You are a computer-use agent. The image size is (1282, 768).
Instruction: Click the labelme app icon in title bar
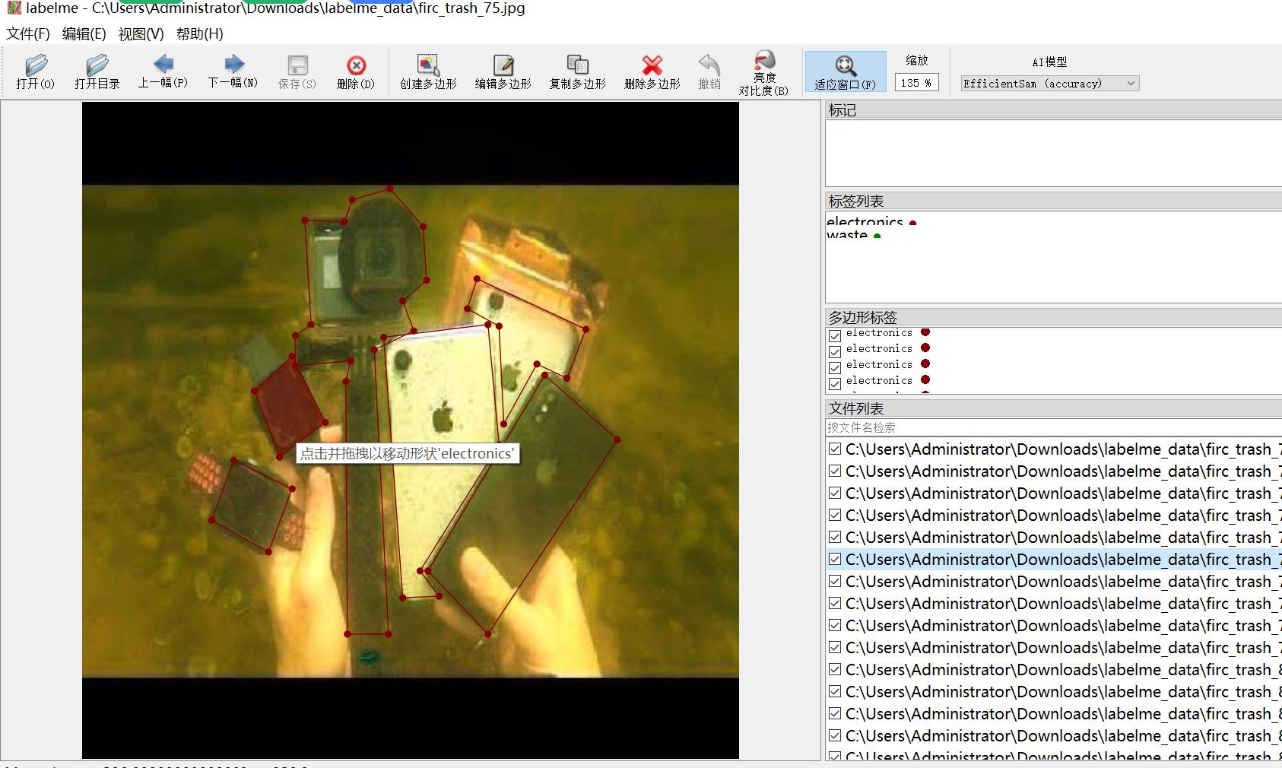pos(14,8)
